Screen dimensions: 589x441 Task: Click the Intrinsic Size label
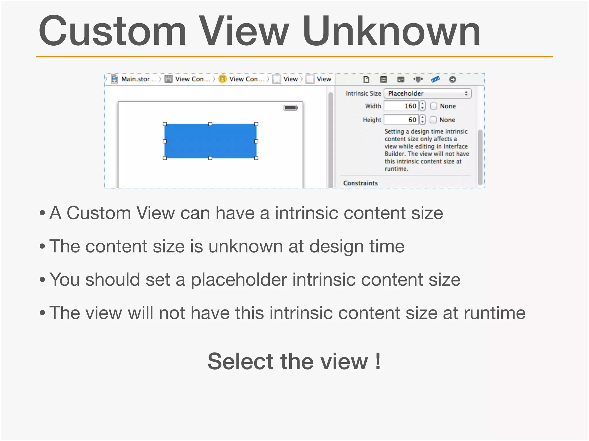363,93
